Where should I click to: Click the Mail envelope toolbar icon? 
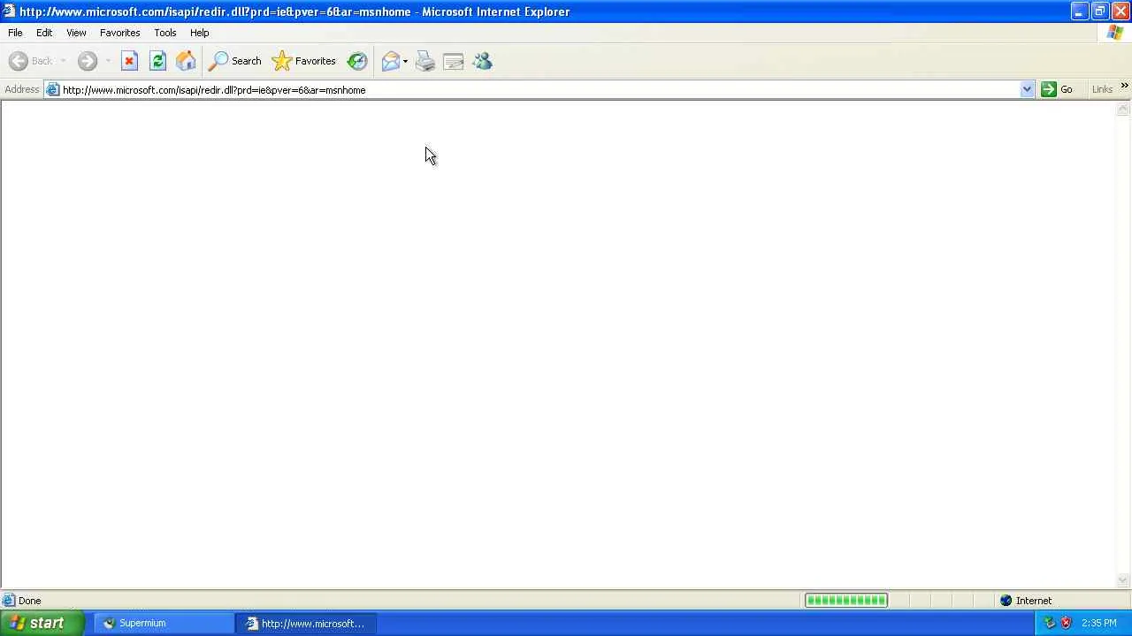point(390,61)
